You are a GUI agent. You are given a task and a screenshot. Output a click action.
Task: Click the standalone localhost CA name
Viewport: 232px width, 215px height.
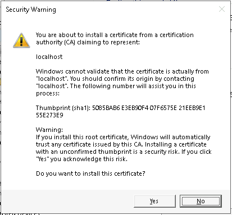tap(49, 57)
